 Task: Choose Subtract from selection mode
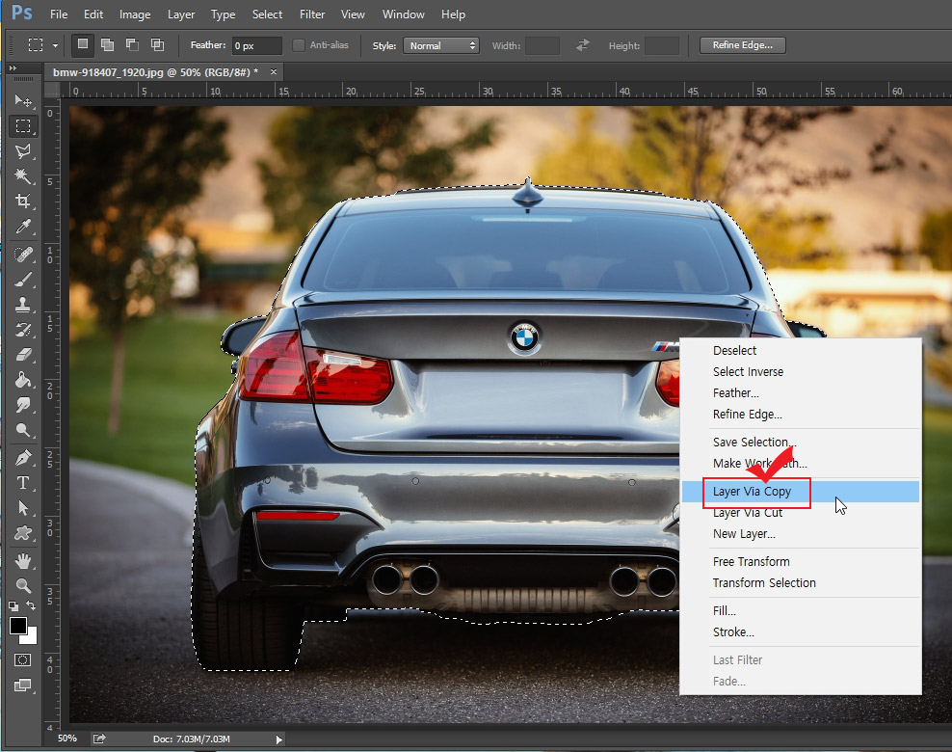pyautogui.click(x=132, y=44)
